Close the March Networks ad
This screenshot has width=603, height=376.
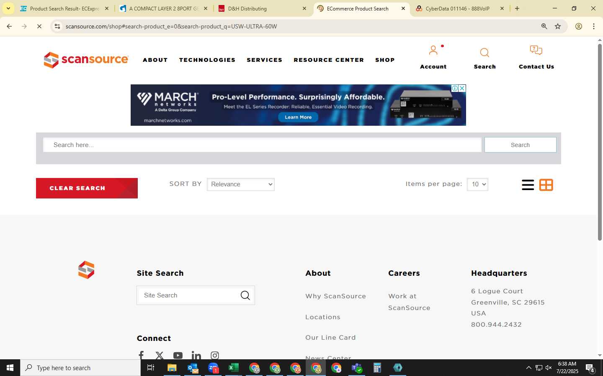(462, 88)
